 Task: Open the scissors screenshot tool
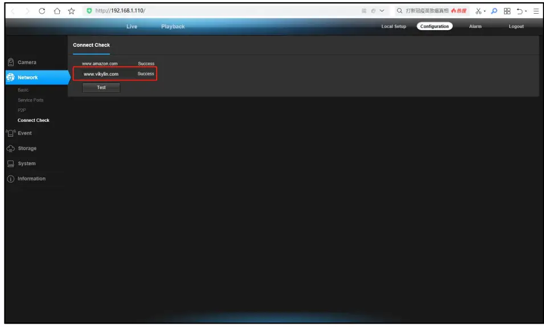coord(478,11)
